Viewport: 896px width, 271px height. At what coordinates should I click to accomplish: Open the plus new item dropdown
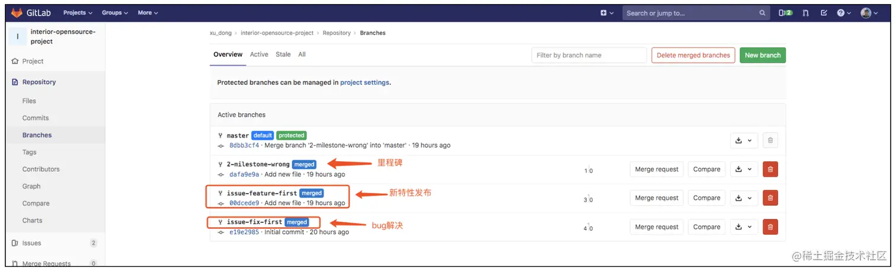[607, 12]
